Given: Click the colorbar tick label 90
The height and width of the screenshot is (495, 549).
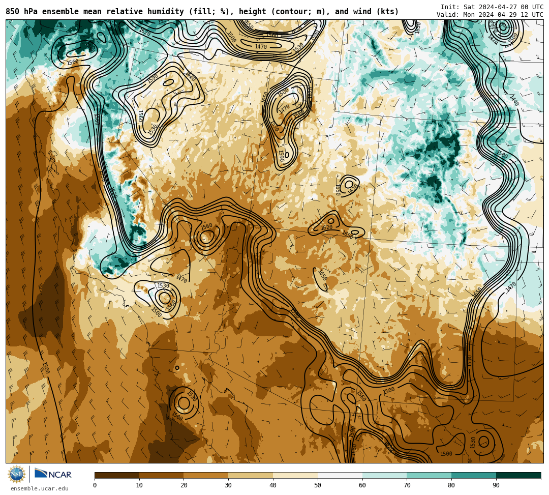Looking at the screenshot, I should pyautogui.click(x=496, y=485).
